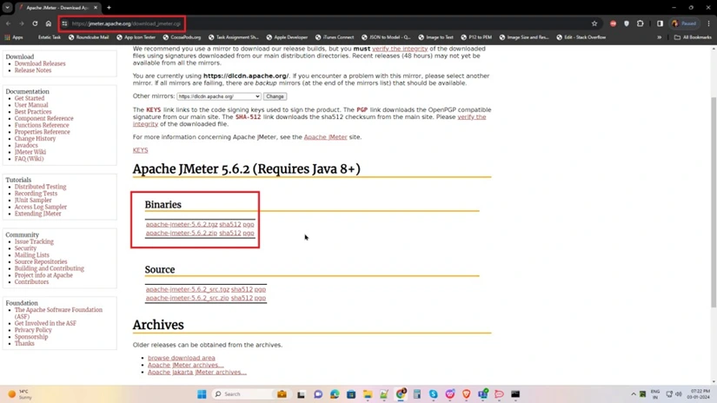Screen dimensions: 717x403
Task: Open Microsoft Store from the taskbar
Action: tap(351, 393)
